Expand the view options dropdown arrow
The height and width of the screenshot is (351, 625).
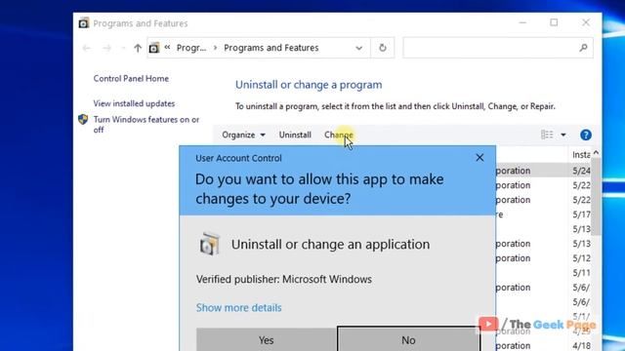(563, 135)
